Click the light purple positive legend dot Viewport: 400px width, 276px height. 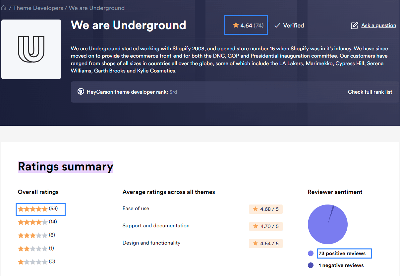click(311, 253)
